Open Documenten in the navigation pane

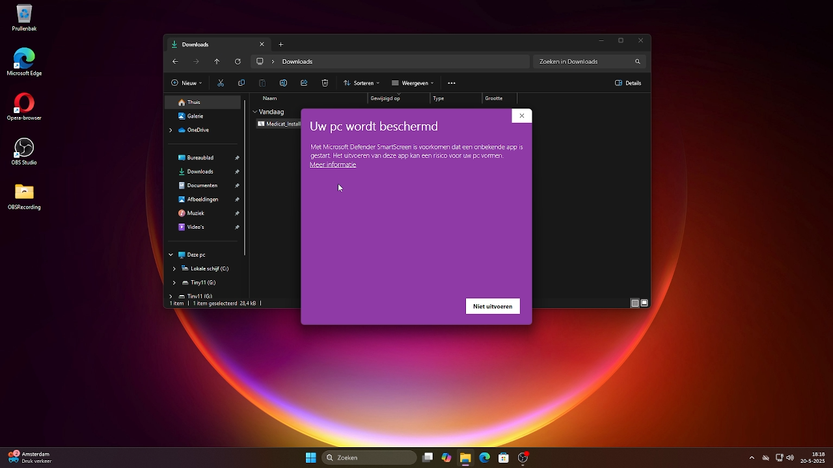(x=202, y=185)
